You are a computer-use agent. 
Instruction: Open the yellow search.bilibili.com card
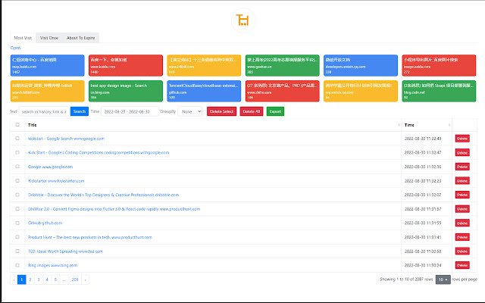[x=47, y=91]
